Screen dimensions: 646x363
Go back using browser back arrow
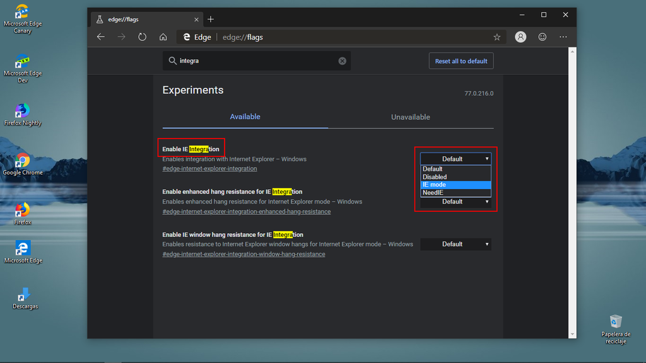[x=101, y=37]
